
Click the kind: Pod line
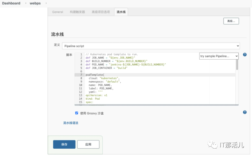click(x=92, y=99)
